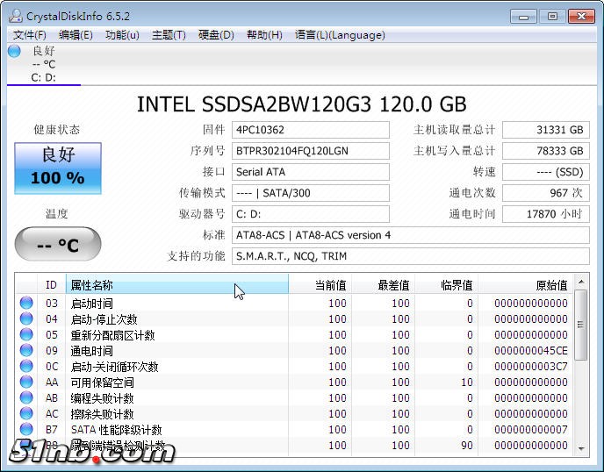
Task: Click host writes total value 78333 GB
Action: tap(546, 151)
